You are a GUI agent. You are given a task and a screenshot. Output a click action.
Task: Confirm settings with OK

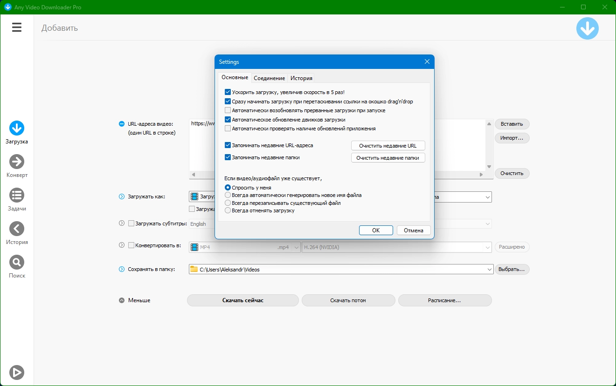coord(376,230)
